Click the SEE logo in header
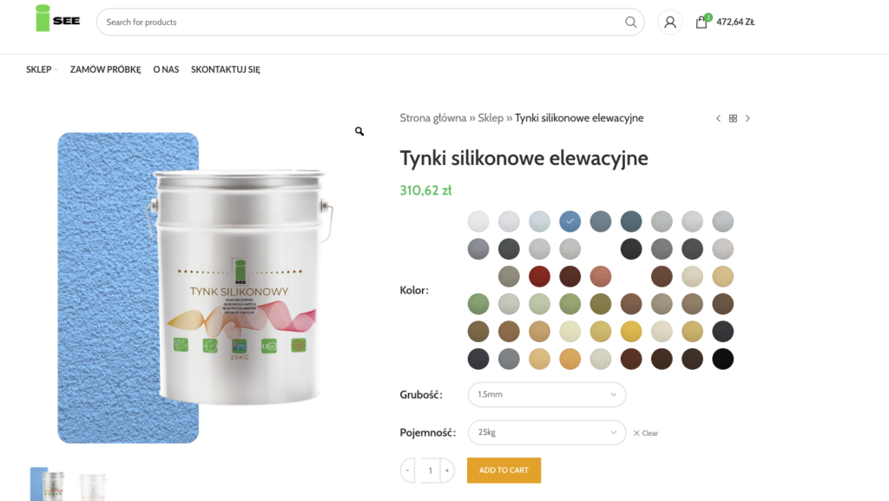 [58, 18]
